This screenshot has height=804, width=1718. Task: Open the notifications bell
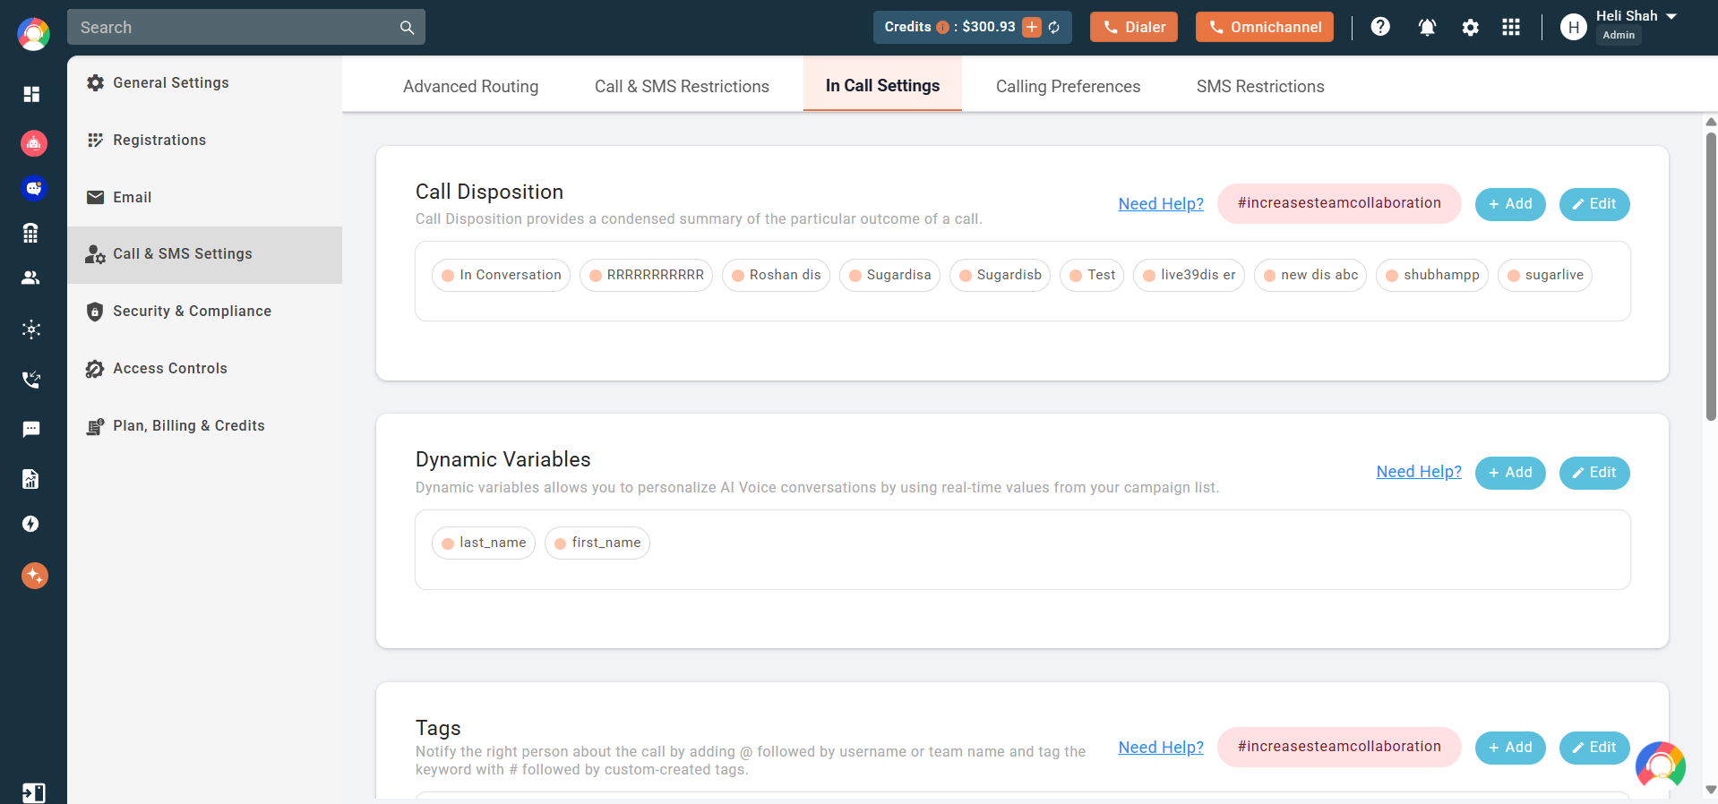click(1427, 28)
